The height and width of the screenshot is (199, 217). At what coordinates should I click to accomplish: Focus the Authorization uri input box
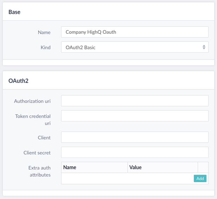(134, 101)
